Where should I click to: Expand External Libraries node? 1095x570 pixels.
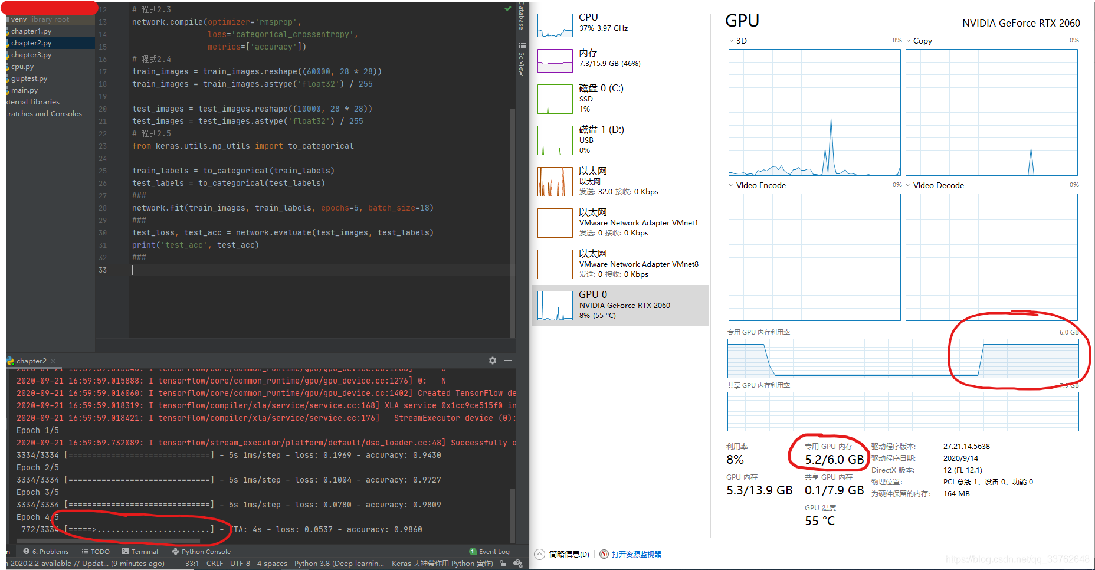point(34,102)
